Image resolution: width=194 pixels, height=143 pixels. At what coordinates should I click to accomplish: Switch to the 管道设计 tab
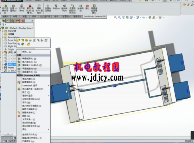click(x=67, y=17)
